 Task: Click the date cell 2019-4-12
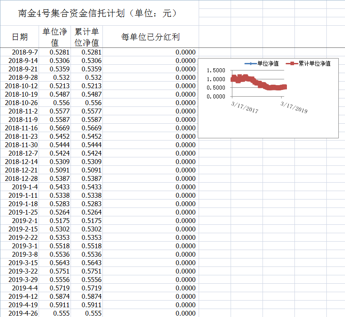pyautogui.click(x=20, y=296)
